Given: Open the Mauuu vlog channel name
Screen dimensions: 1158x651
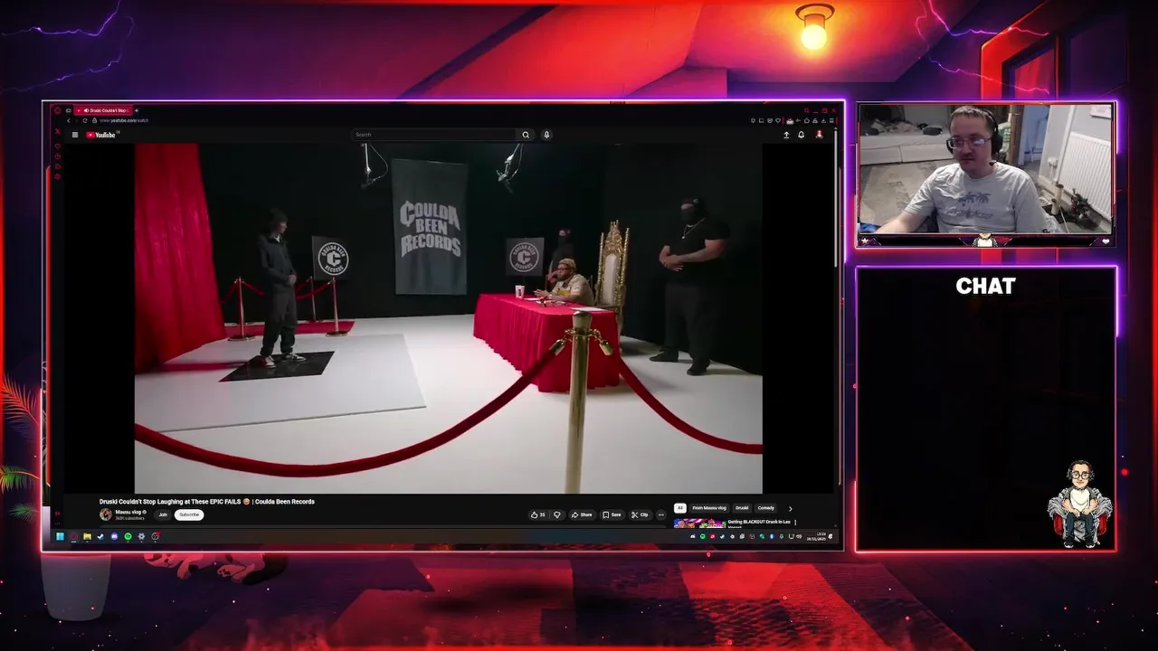Looking at the screenshot, I should (129, 512).
